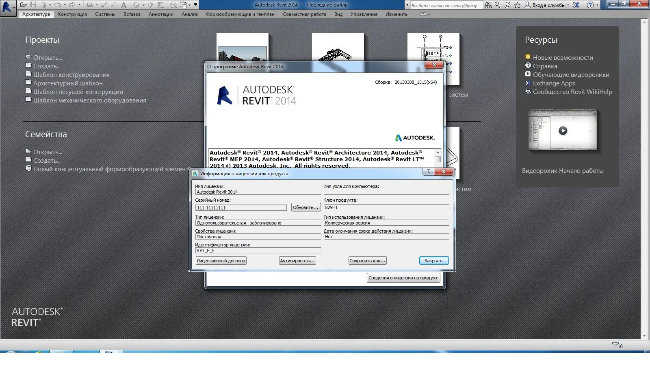Screen dimensions: 650x366
Task: Click the Default 3D View icon
Action: click(136, 5)
